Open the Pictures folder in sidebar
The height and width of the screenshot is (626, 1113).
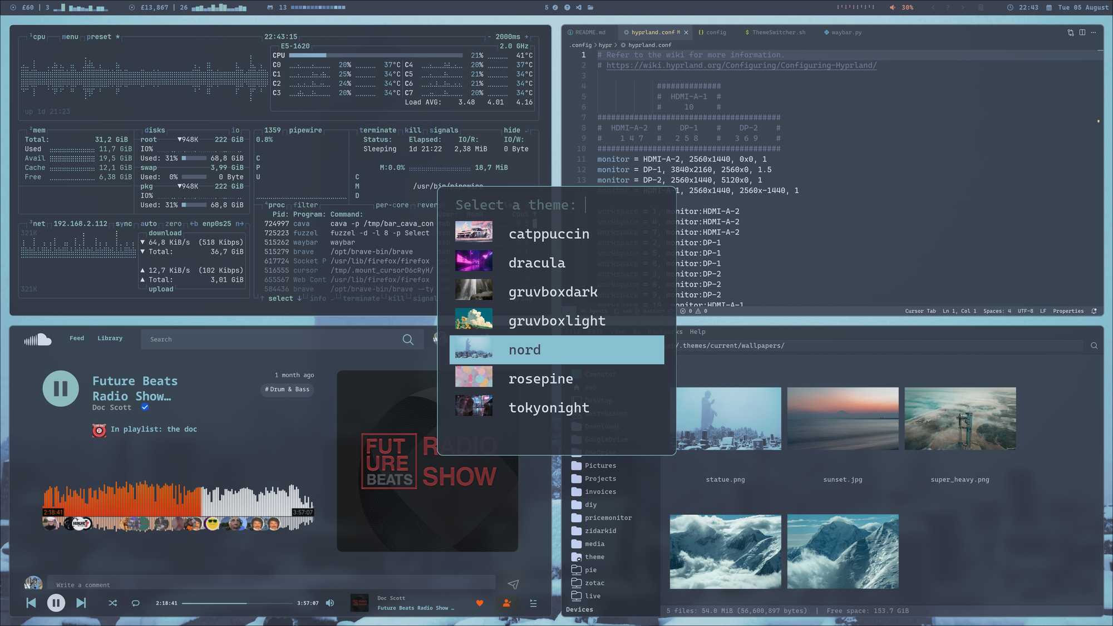coord(600,466)
